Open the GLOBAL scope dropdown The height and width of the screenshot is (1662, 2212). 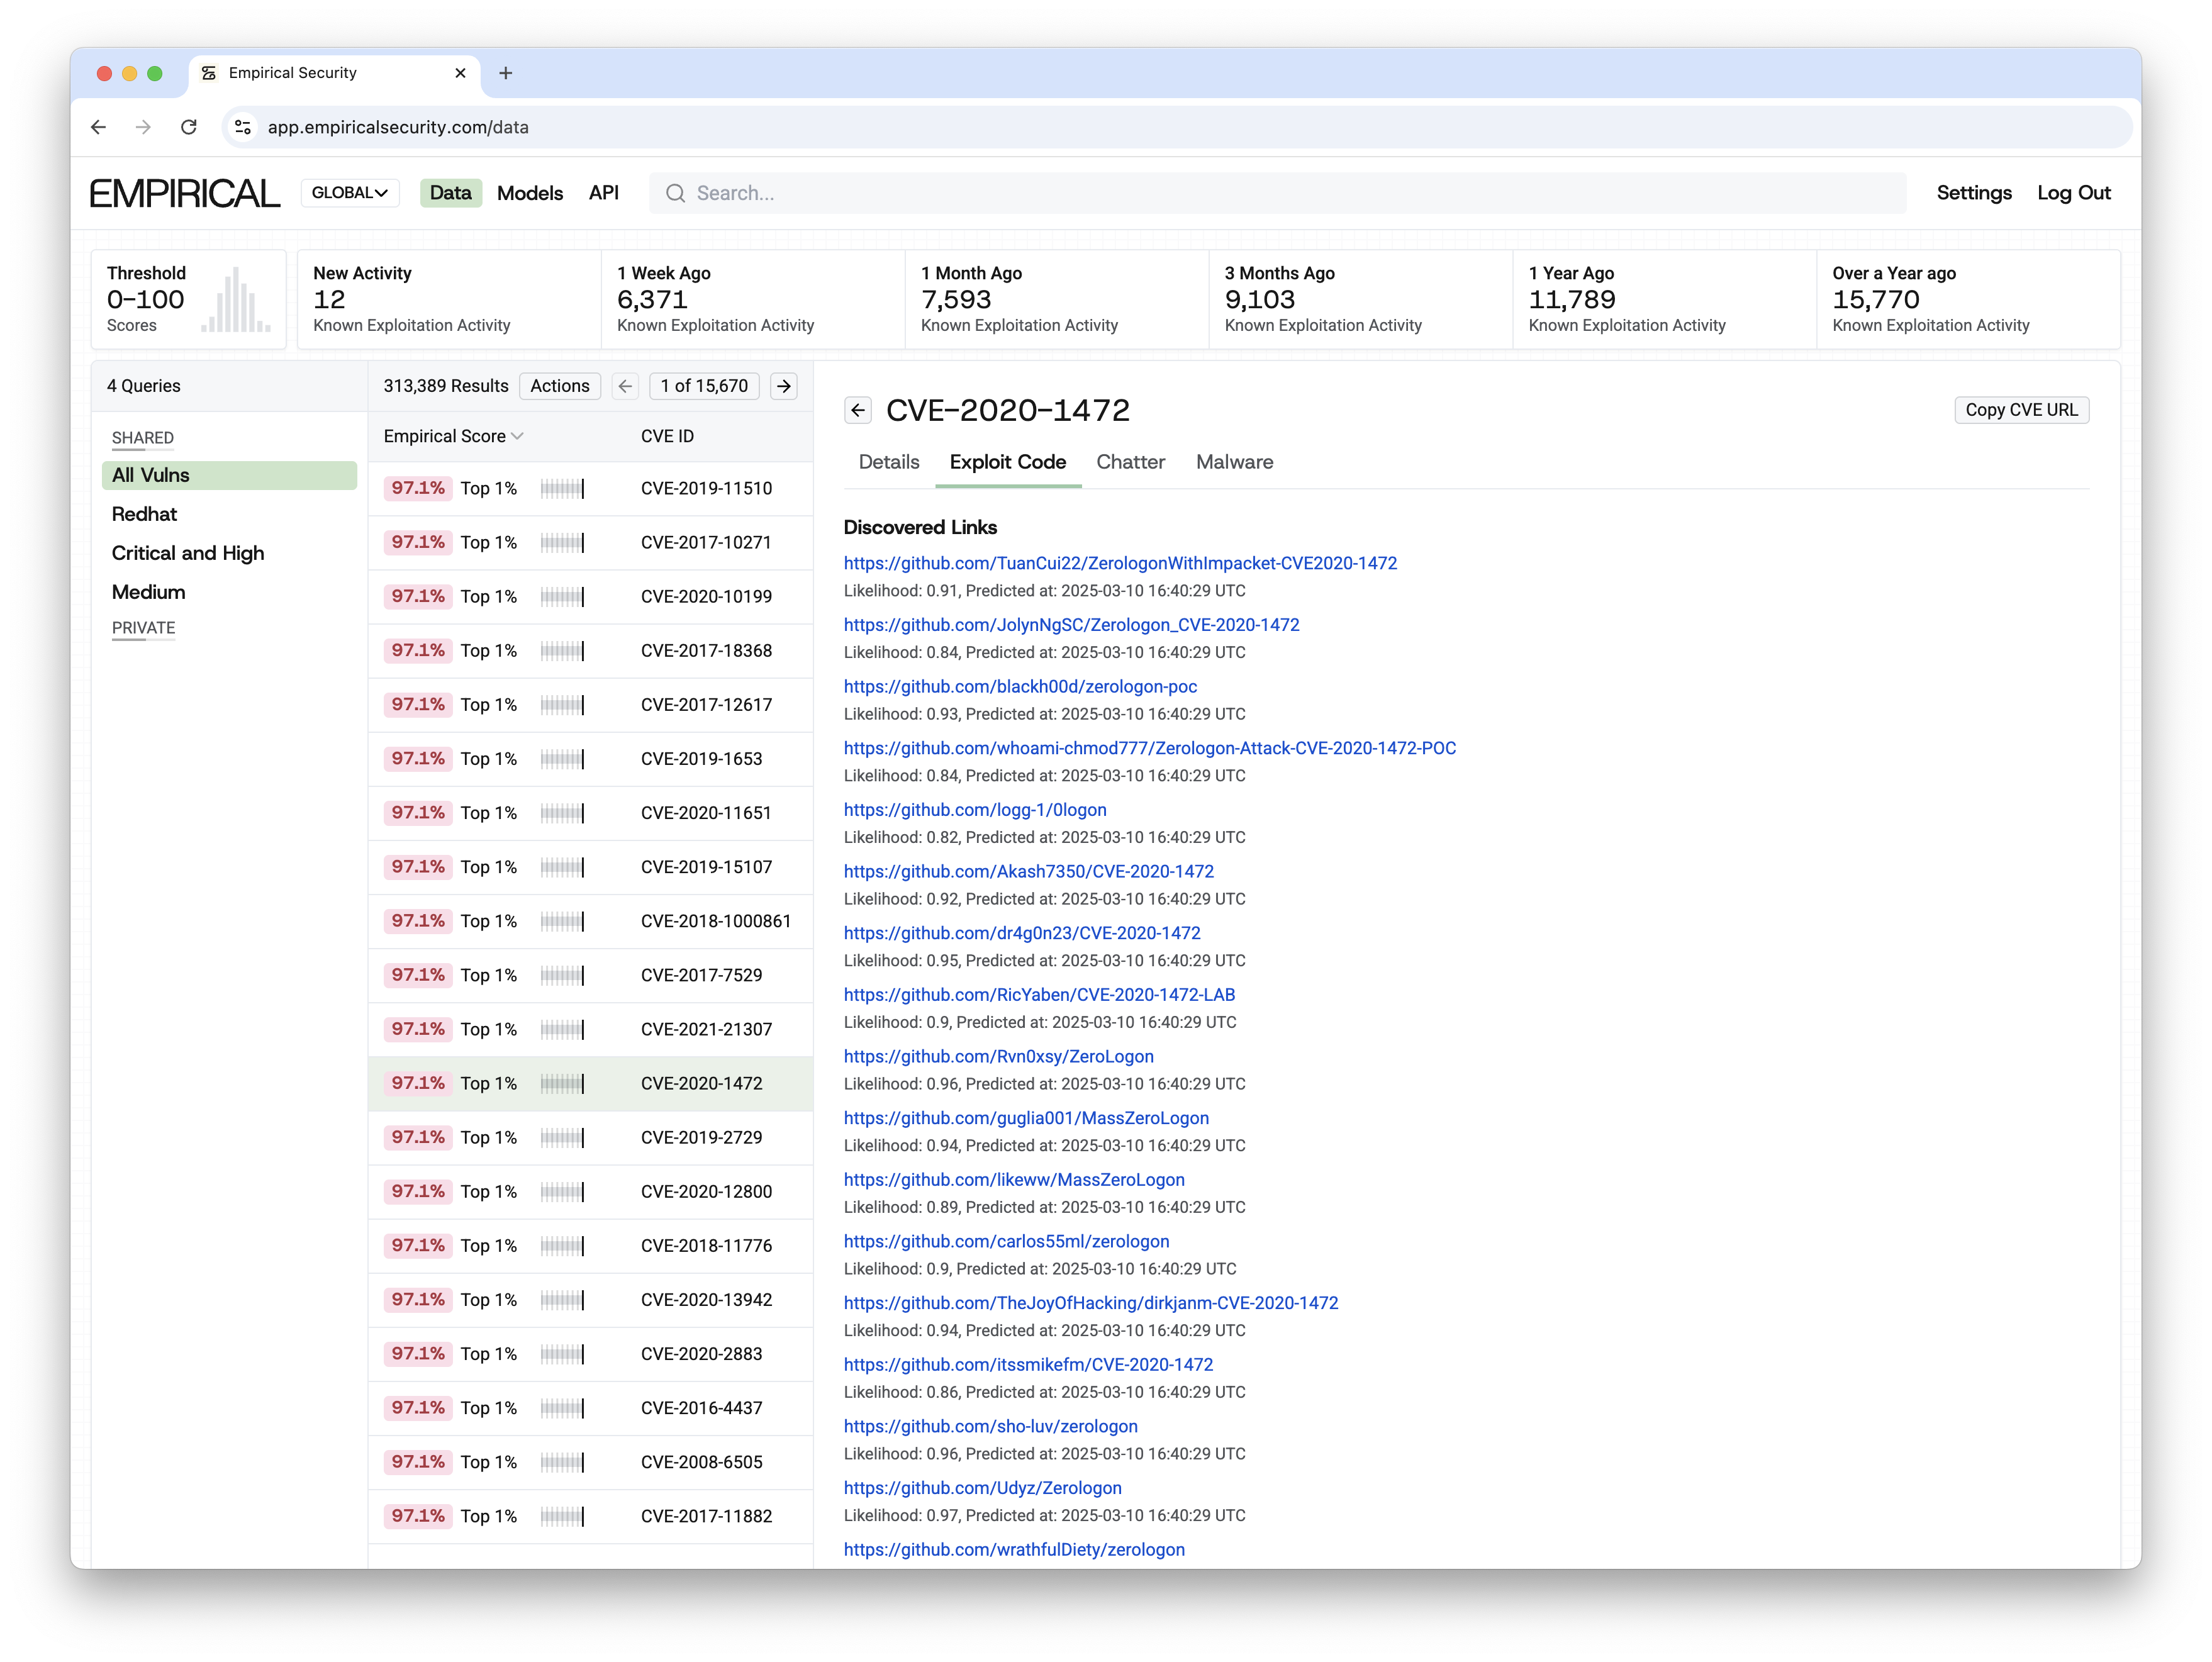point(349,193)
